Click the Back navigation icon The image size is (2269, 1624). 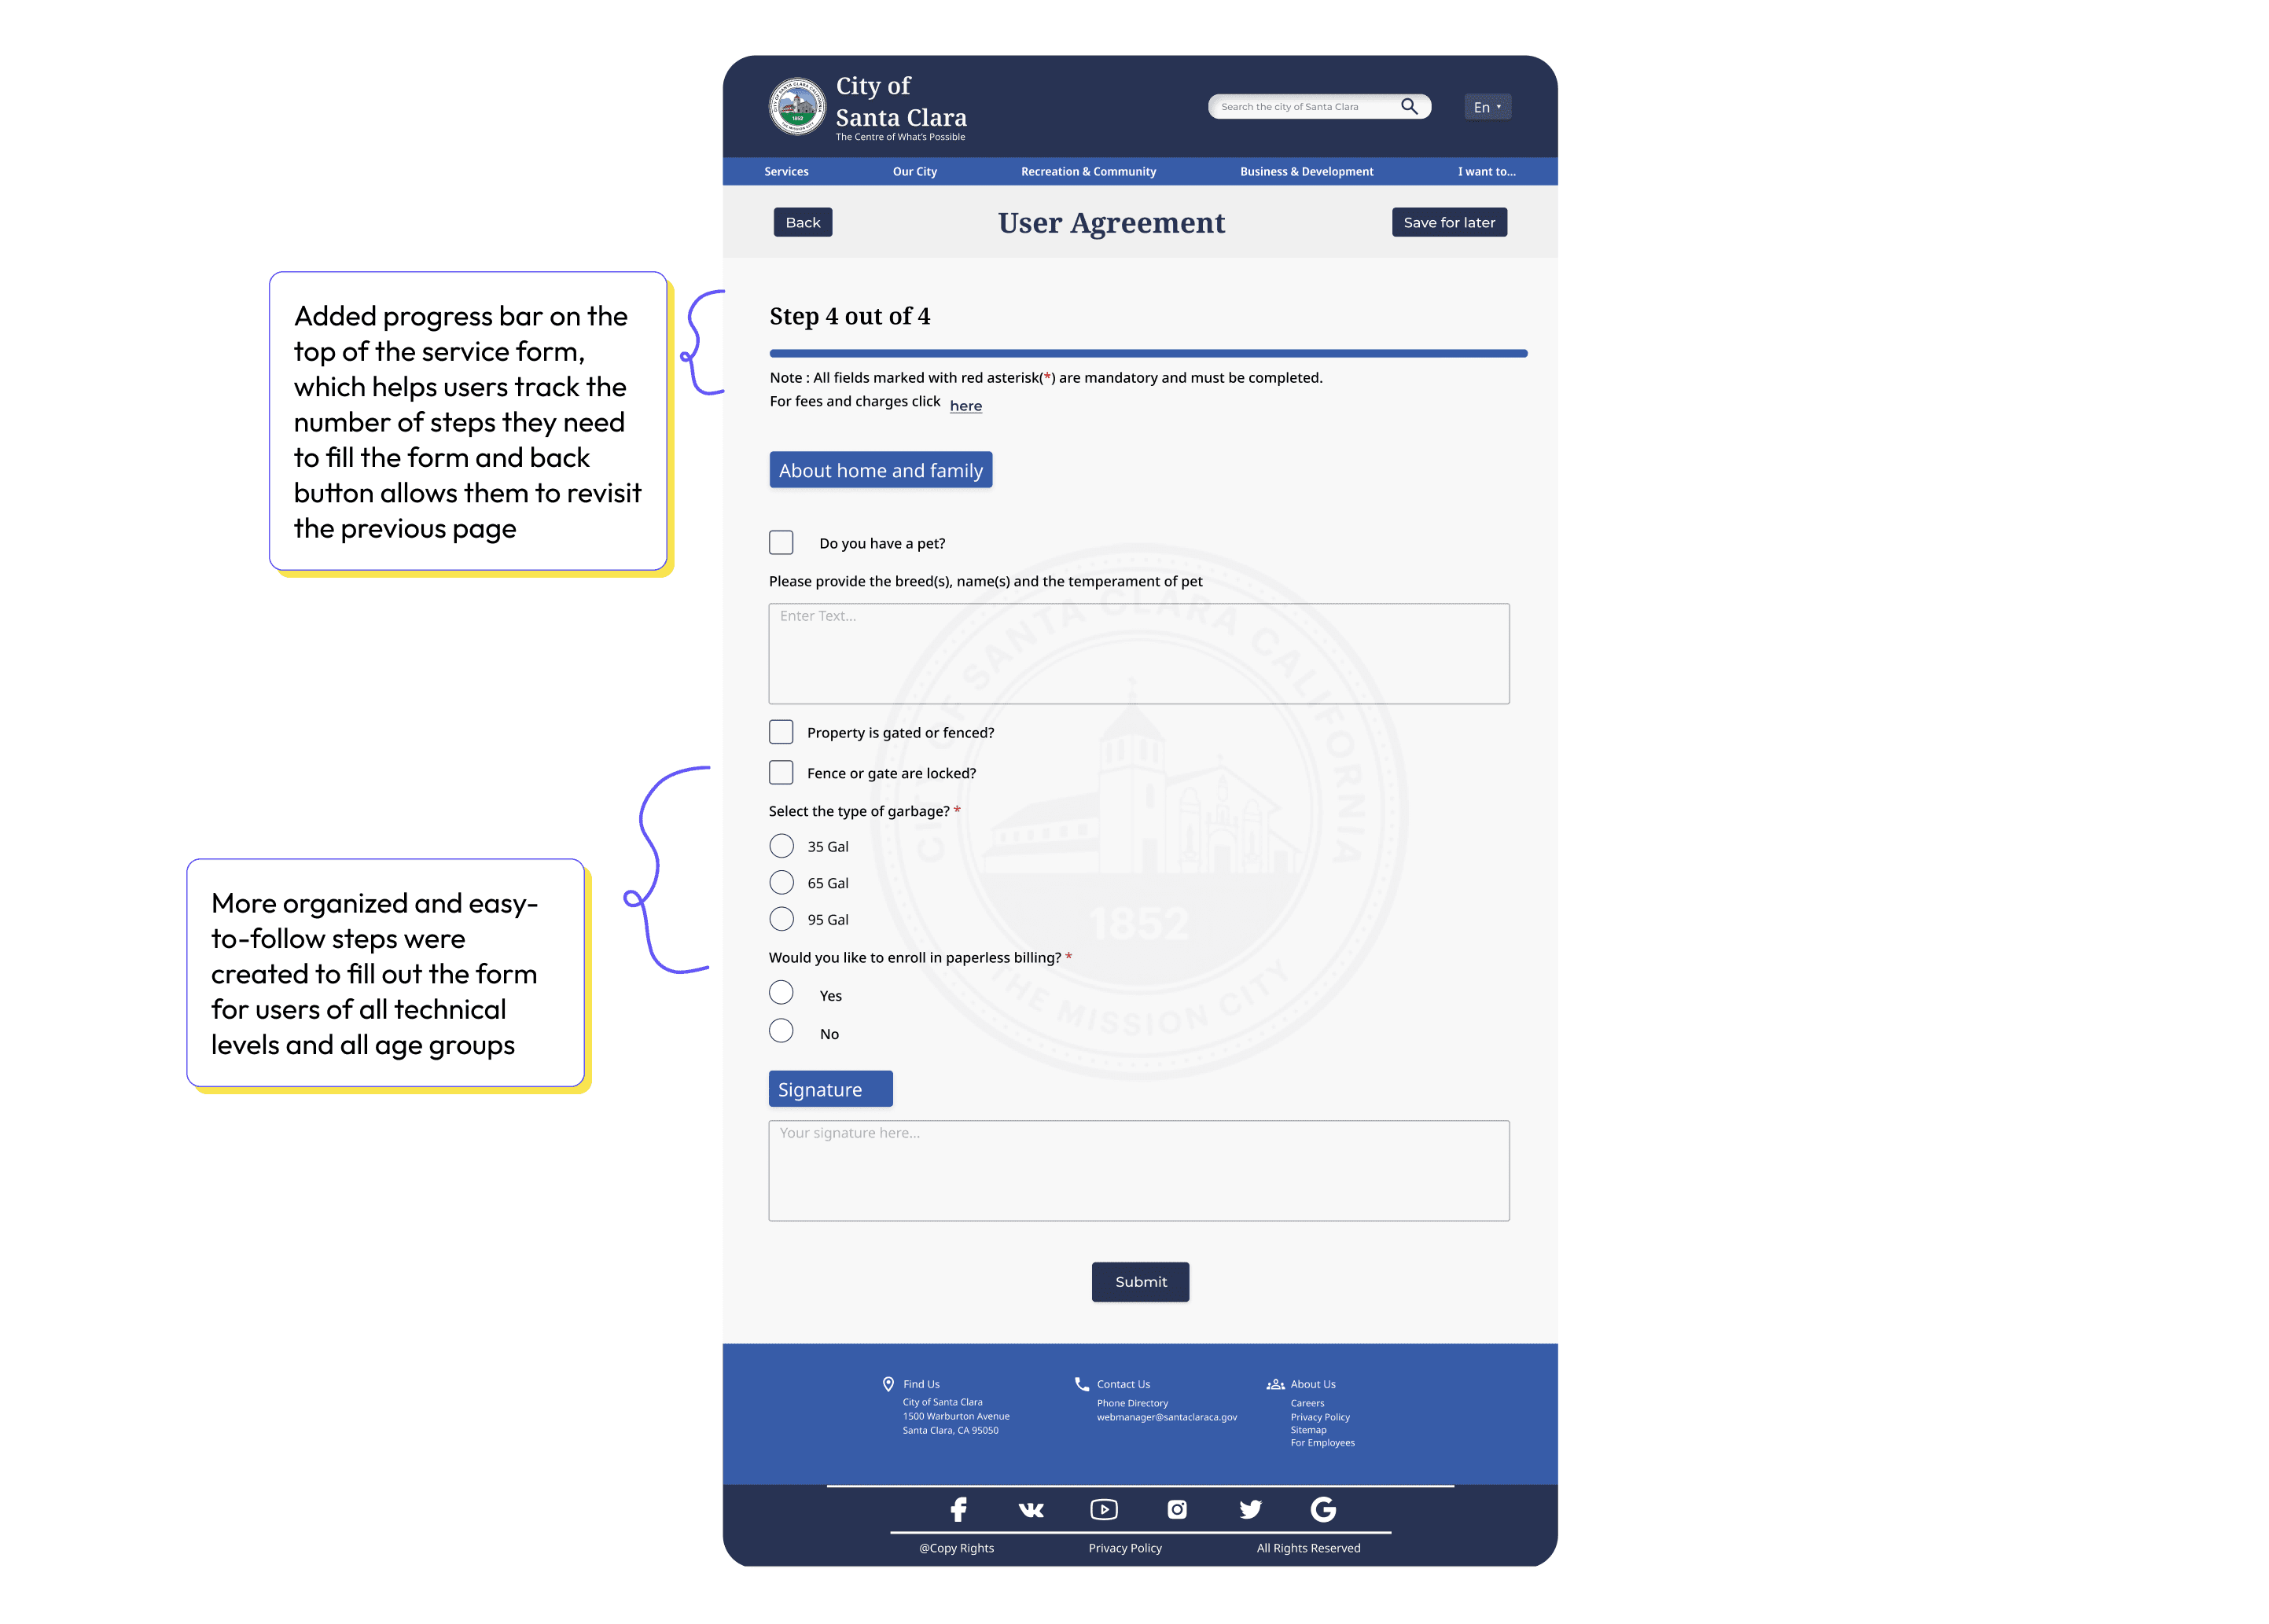[x=800, y=222]
